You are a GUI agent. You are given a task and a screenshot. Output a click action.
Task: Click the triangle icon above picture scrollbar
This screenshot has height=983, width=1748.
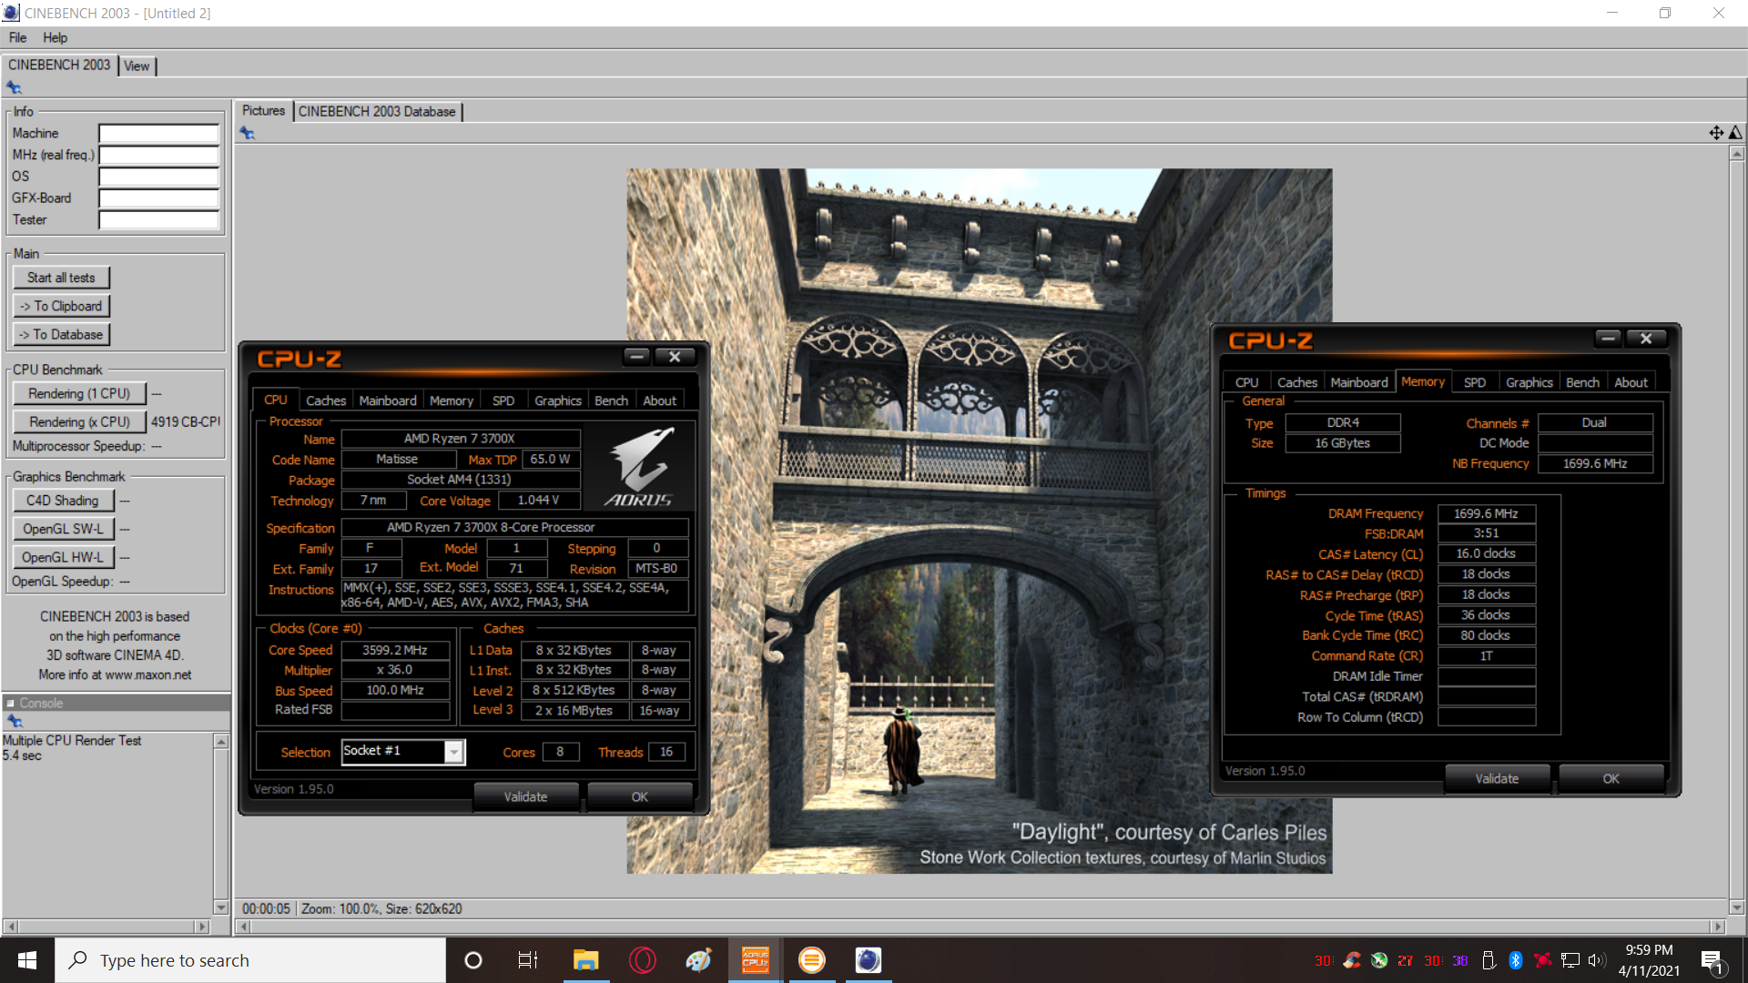click(1736, 133)
